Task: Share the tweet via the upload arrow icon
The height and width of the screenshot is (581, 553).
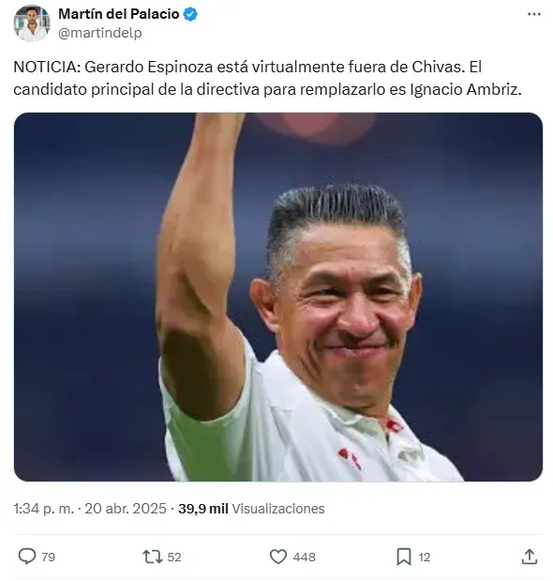Action: [x=530, y=557]
